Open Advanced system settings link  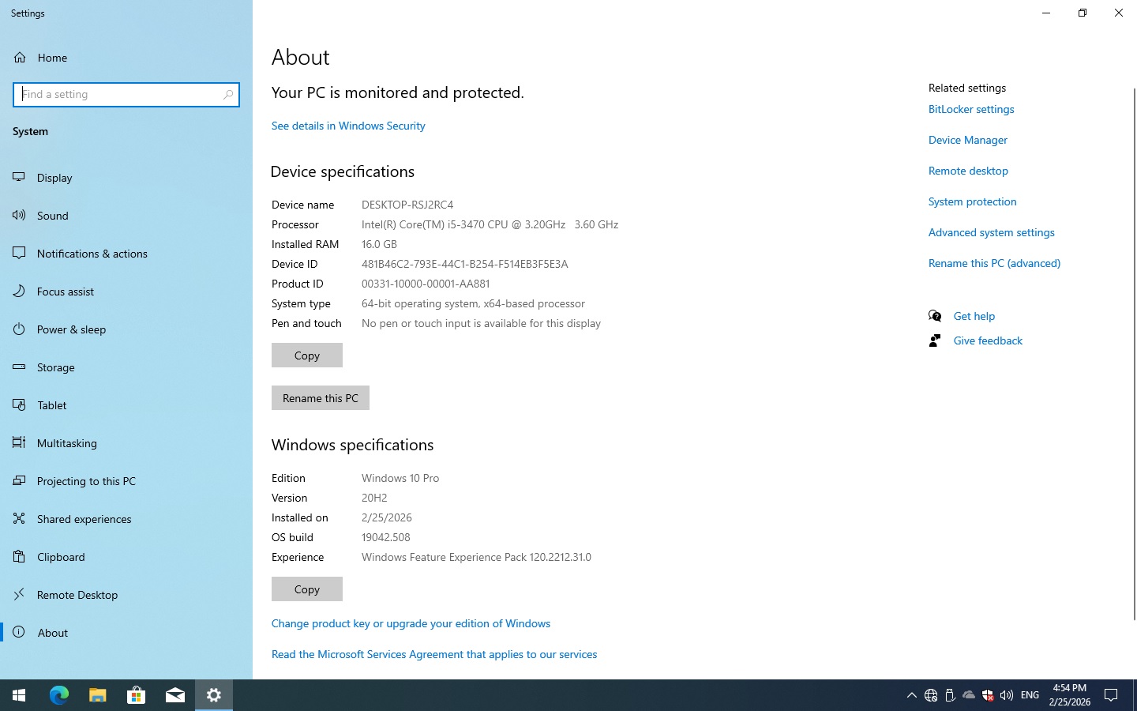point(992,232)
